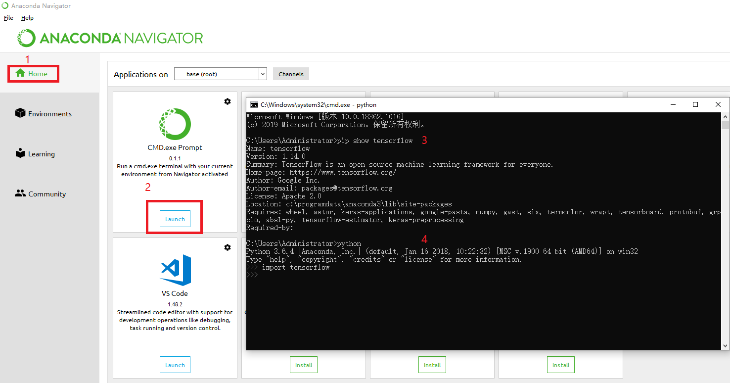The height and width of the screenshot is (383, 730).
Task: Click the CMD.exe Prompt application logo
Action: 175,124
